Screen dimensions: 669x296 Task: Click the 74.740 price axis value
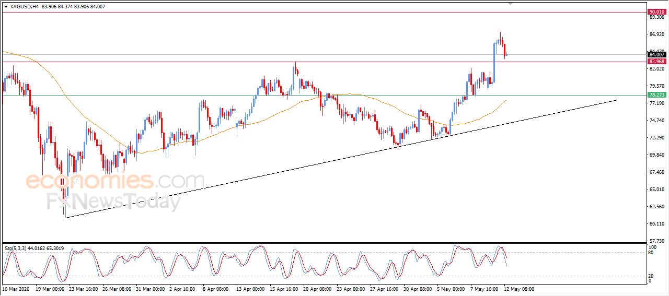[x=656, y=120]
